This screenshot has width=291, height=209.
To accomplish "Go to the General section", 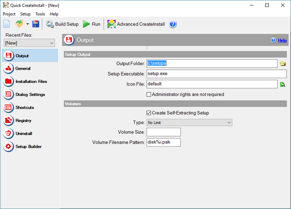I will [x=30, y=69].
